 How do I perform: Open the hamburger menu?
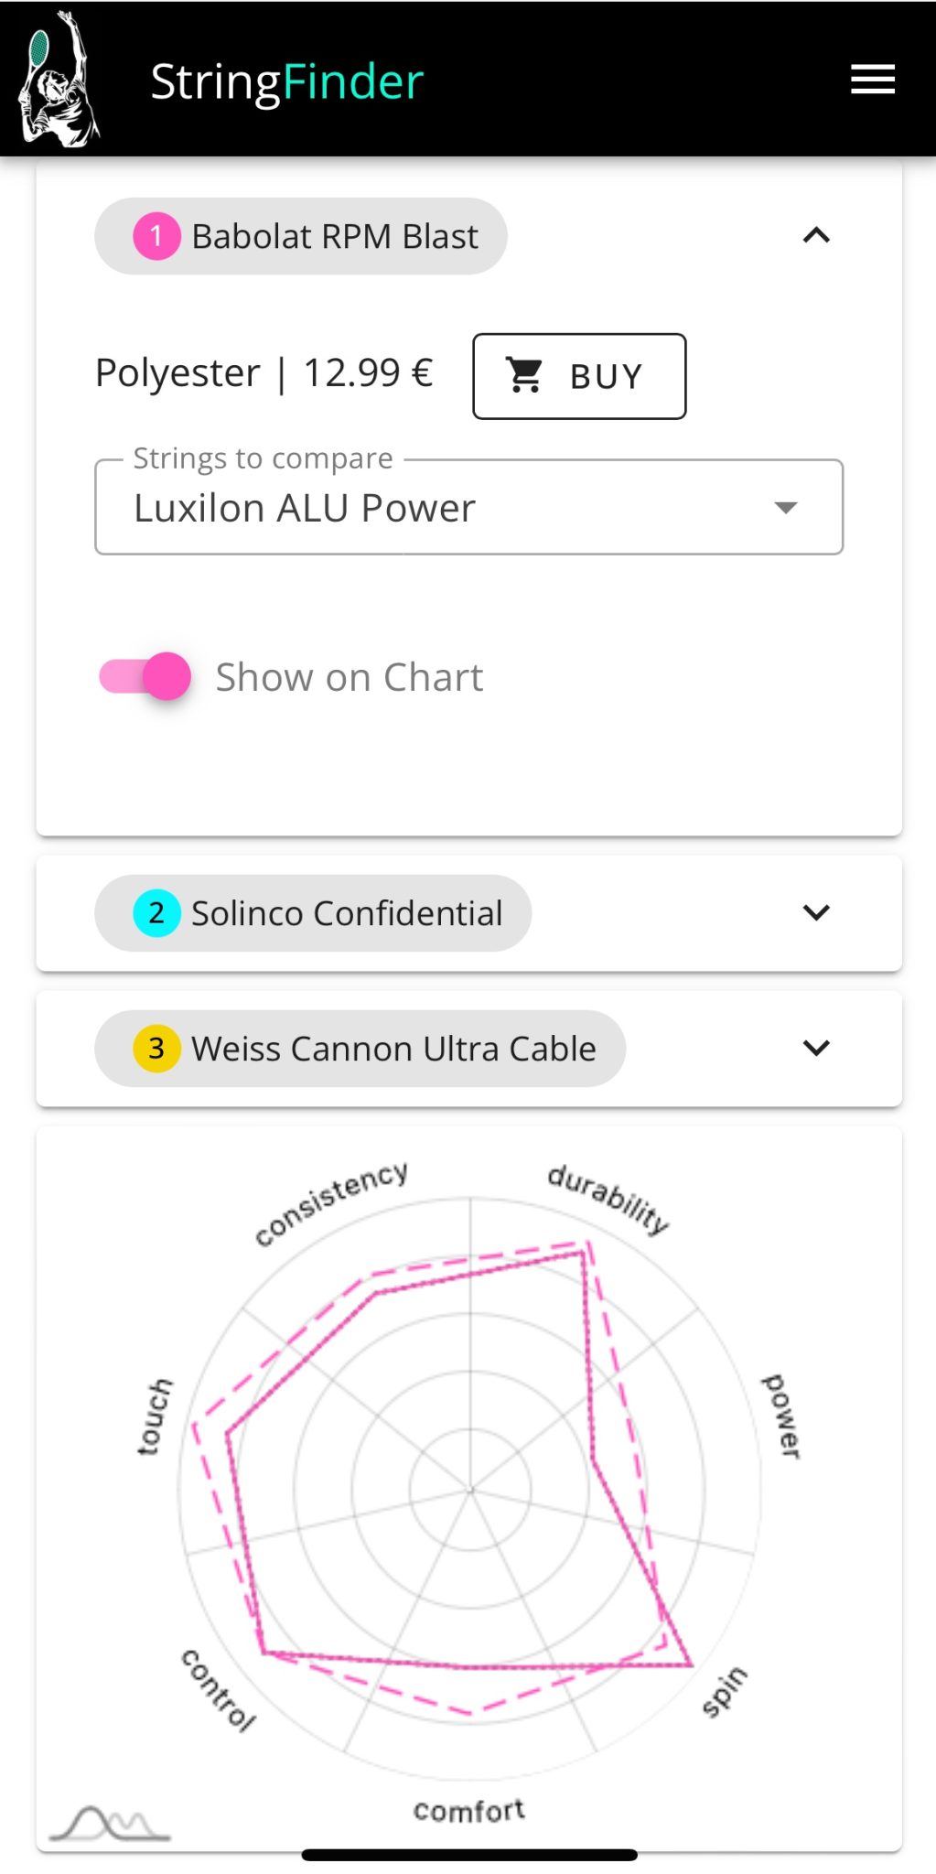click(x=872, y=80)
